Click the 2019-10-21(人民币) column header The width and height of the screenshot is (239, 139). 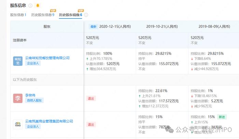(162, 27)
